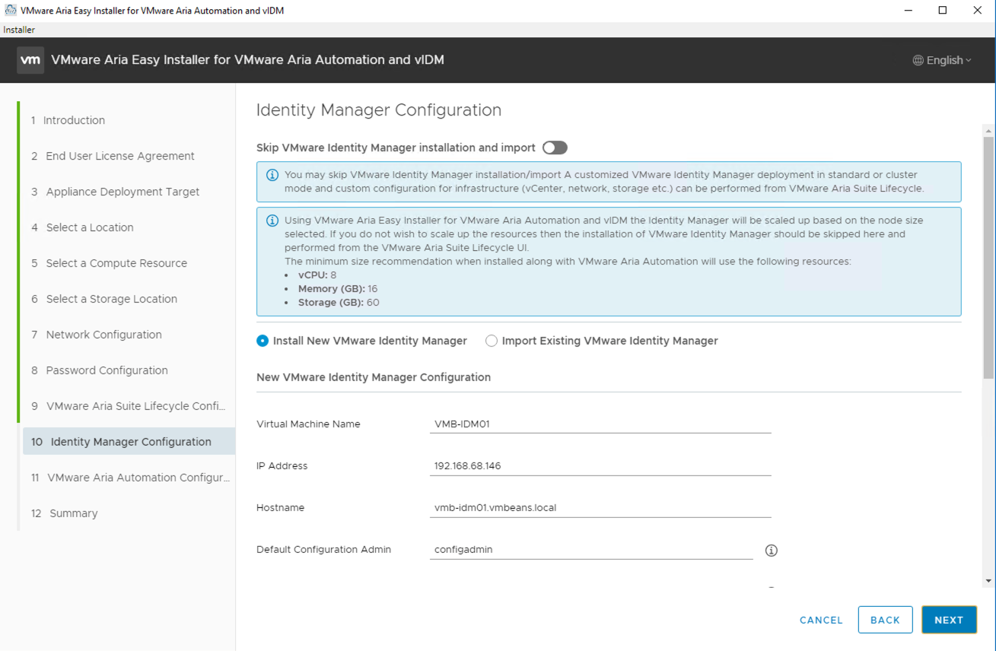Click the vertical scrollbar thumb
996x651 pixels.
coord(988,257)
